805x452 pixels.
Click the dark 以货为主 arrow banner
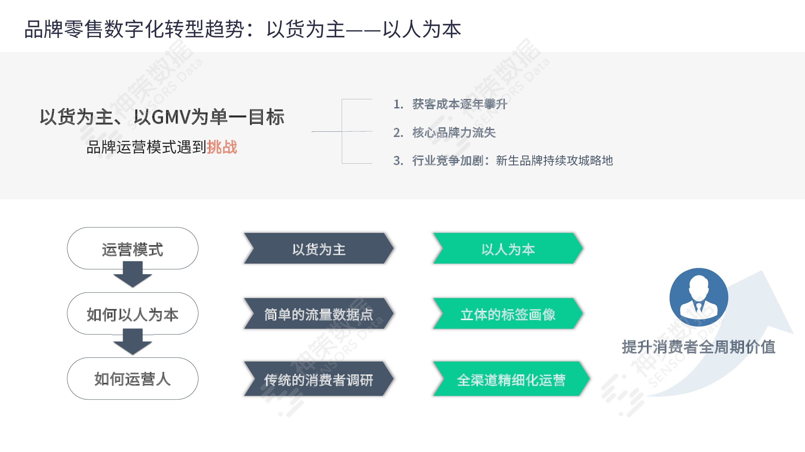click(318, 249)
